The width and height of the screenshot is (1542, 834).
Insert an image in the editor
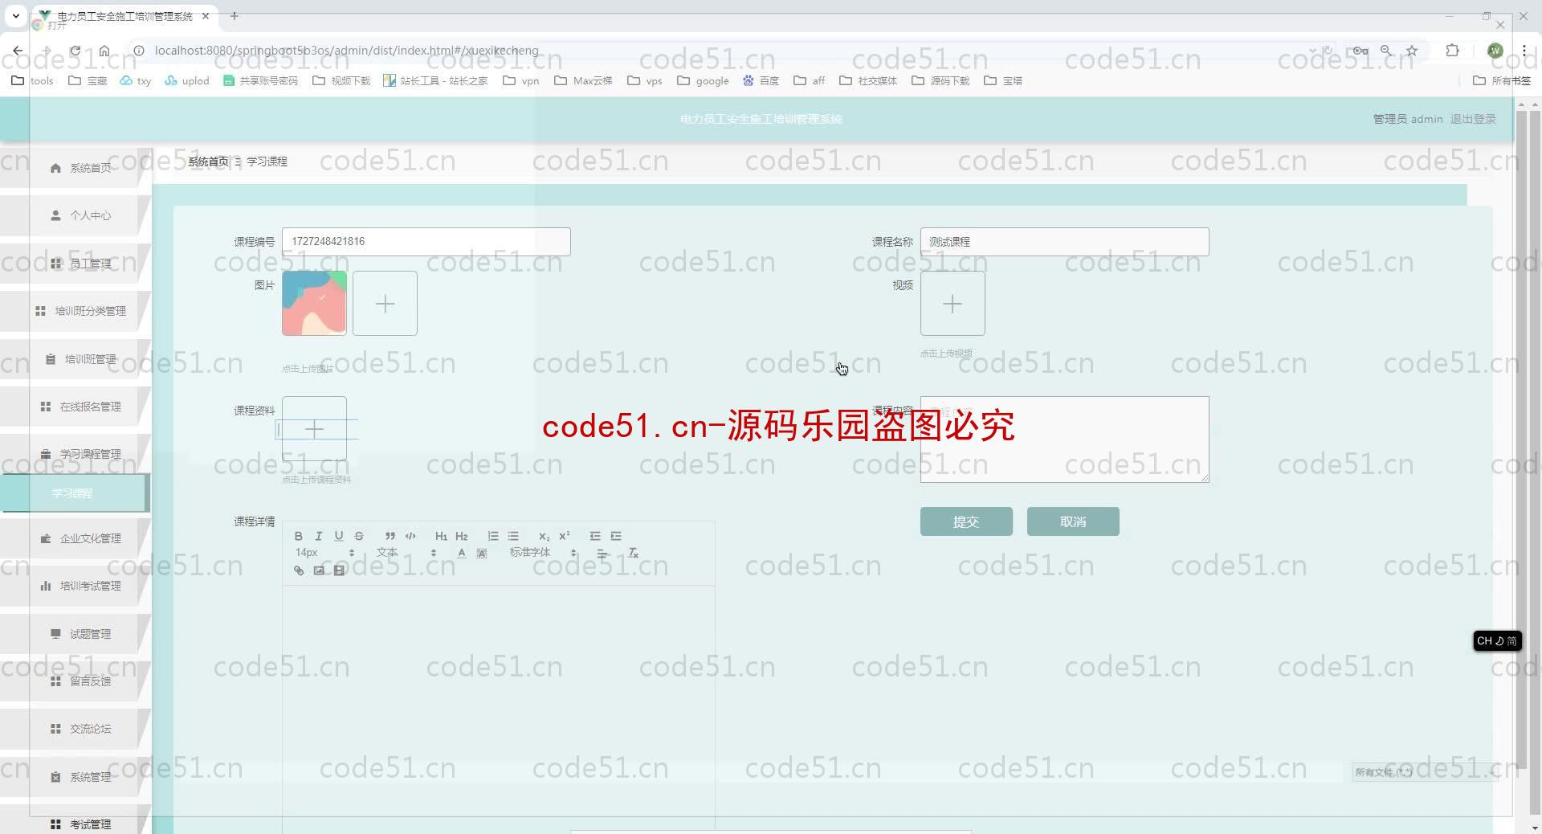(x=319, y=570)
